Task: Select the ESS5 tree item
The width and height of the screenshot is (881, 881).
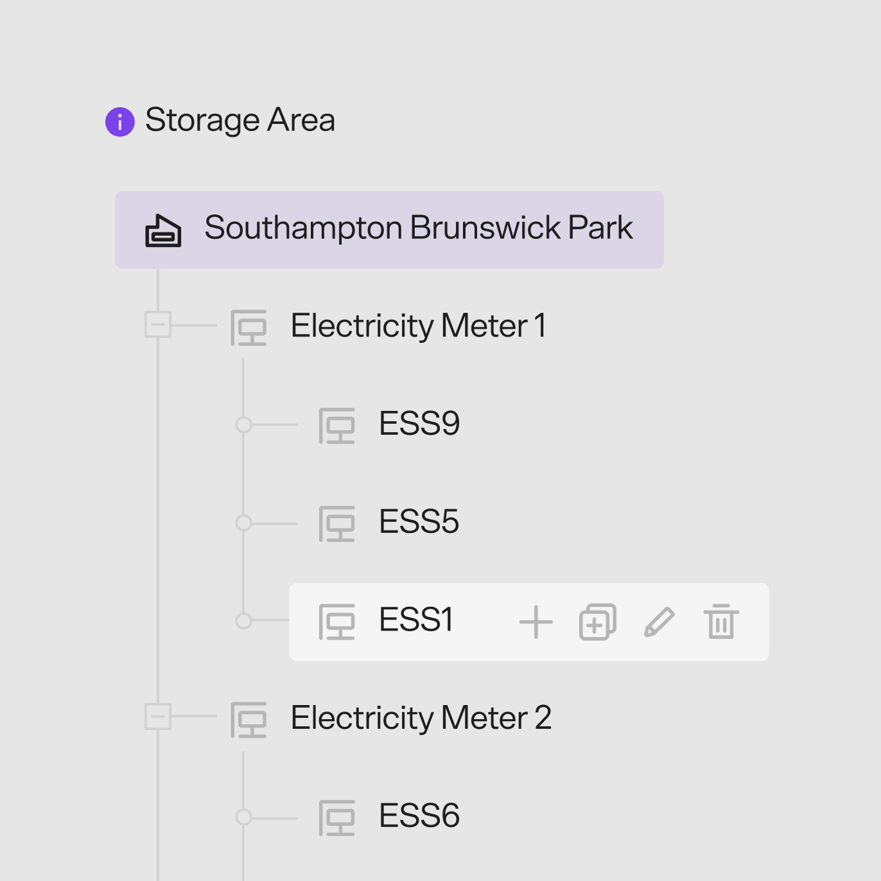Action: click(419, 521)
